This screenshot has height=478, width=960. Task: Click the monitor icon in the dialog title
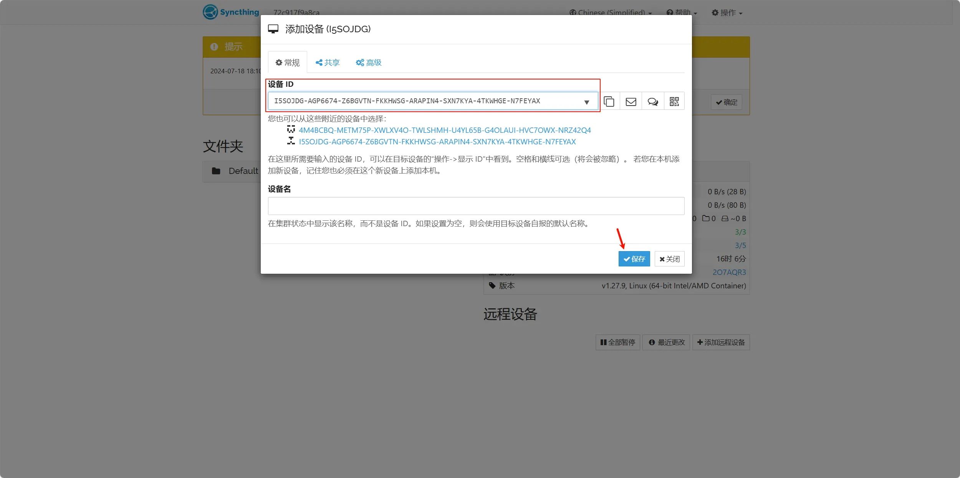[x=273, y=28]
